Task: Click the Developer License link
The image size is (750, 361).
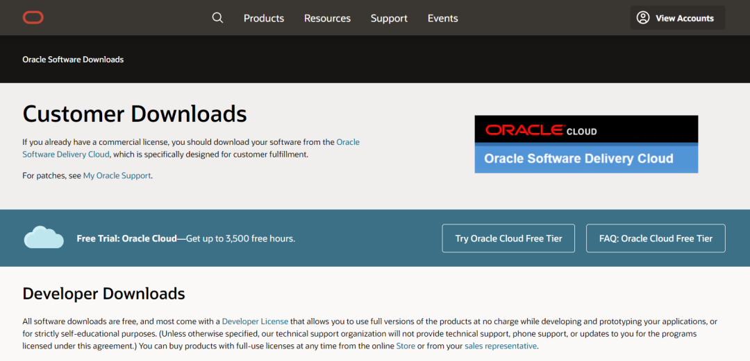Action: click(255, 322)
